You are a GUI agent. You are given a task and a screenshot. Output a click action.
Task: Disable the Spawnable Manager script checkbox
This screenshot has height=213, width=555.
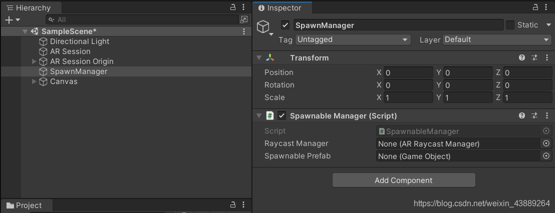282,115
